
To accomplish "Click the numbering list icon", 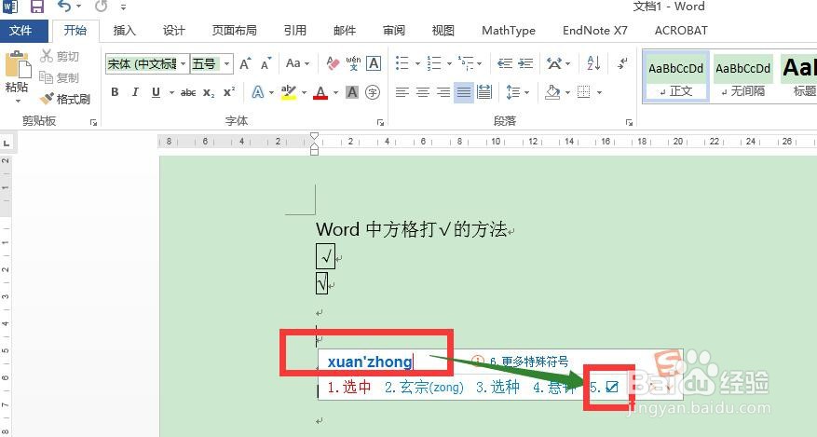I will pos(433,63).
